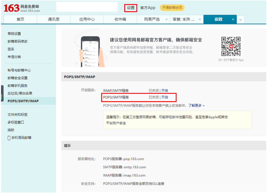267x193 pixels.
Task: Switch to the 通讯录 tab
Action: pos(54,19)
